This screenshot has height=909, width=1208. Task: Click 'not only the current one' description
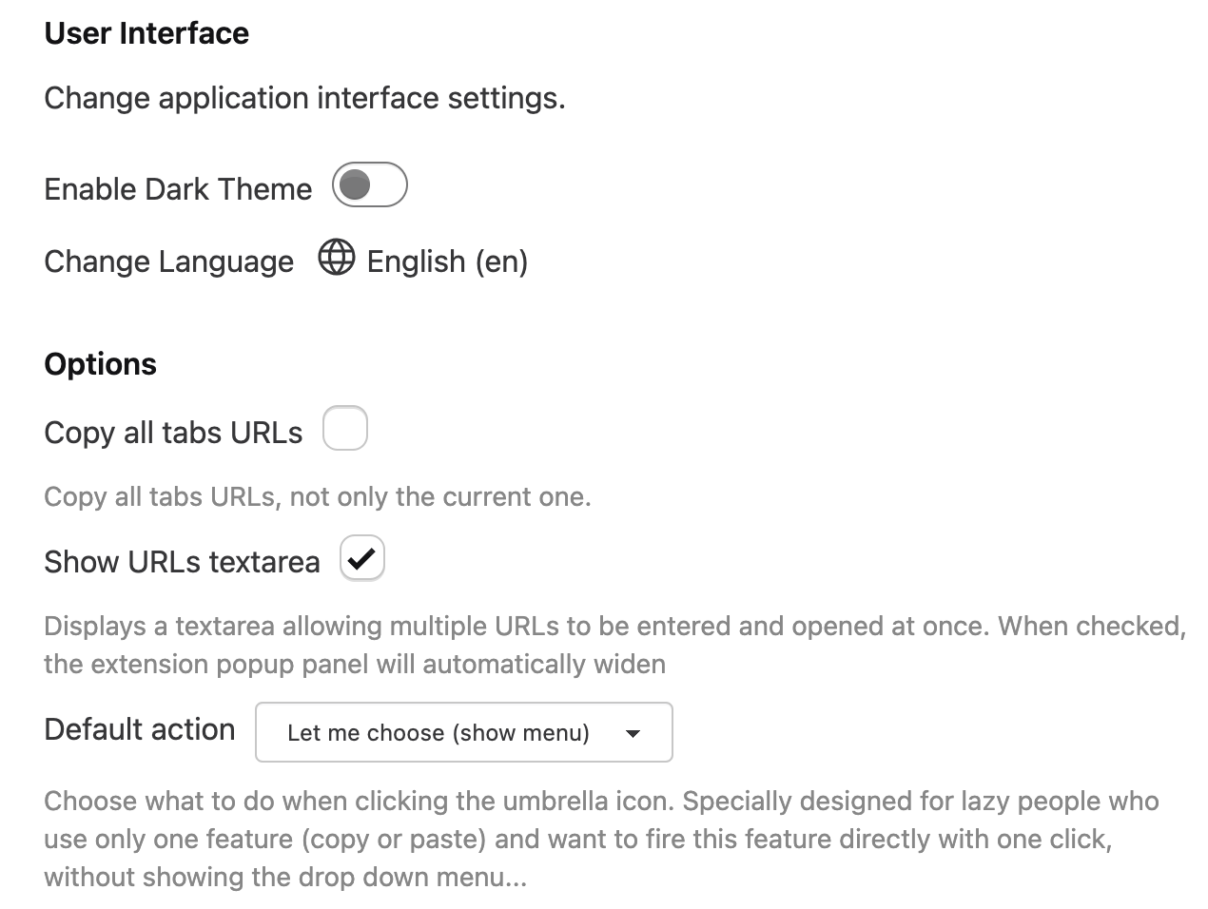click(x=440, y=496)
